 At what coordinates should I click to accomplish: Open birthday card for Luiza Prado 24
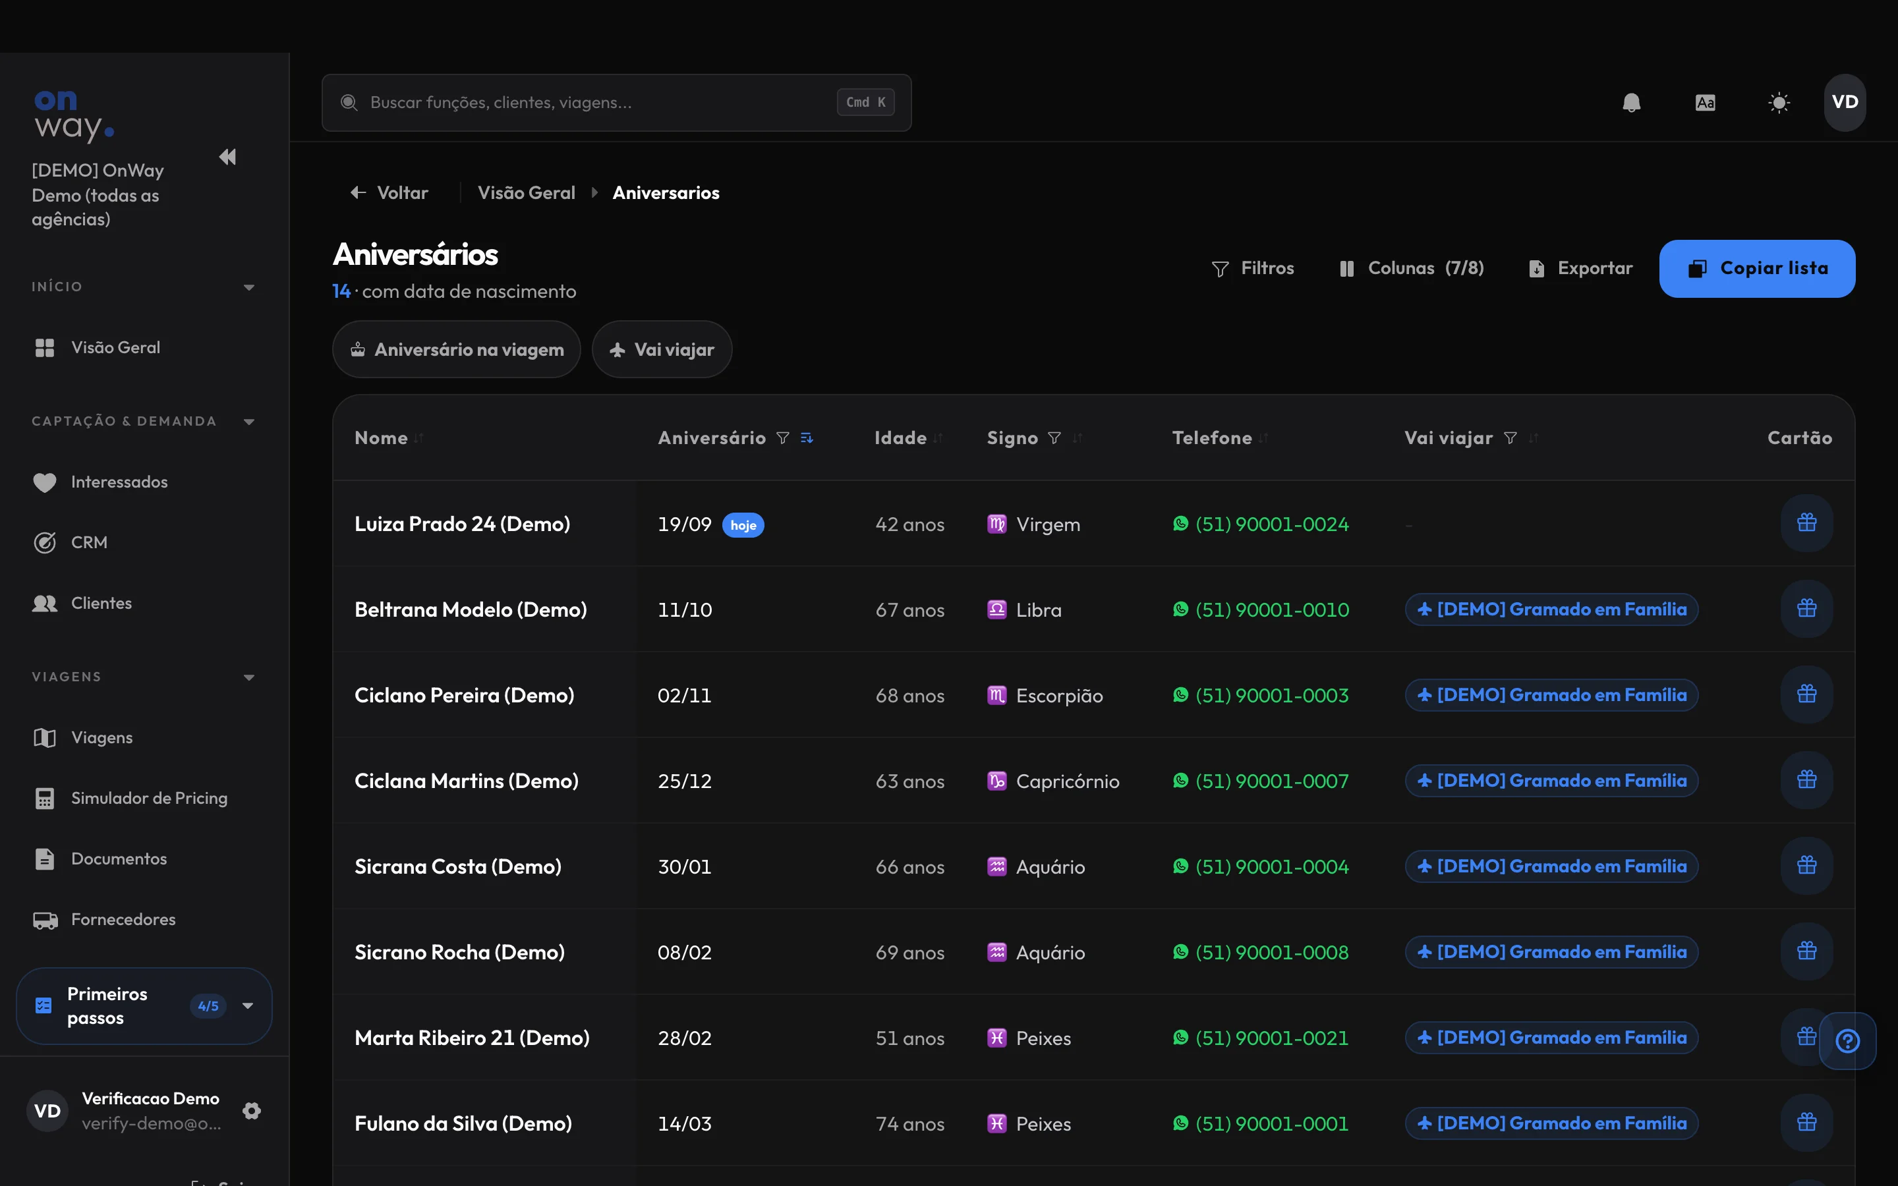1806,523
